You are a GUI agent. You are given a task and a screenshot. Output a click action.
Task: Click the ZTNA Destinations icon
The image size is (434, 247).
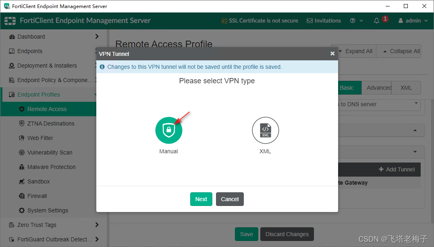point(22,123)
